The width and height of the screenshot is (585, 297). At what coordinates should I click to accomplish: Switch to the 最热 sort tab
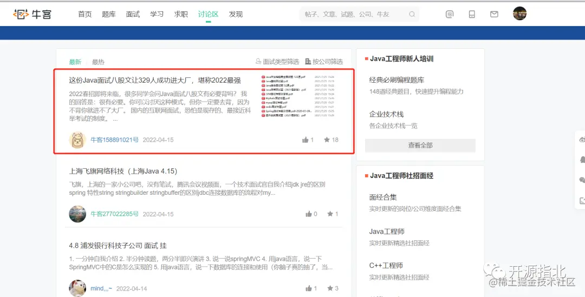pyautogui.click(x=98, y=62)
